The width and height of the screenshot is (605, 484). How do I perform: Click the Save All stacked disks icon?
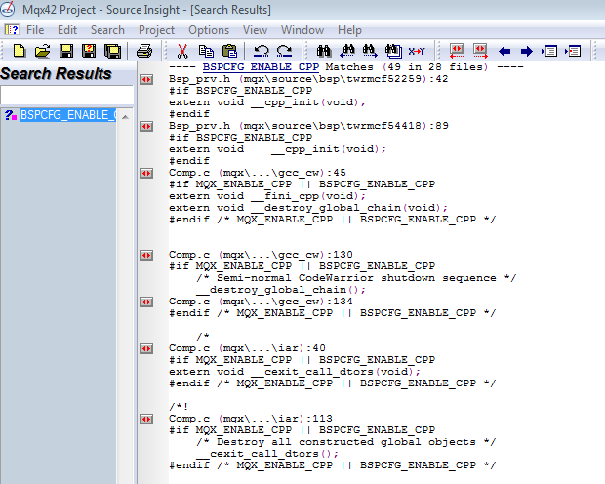(112, 51)
